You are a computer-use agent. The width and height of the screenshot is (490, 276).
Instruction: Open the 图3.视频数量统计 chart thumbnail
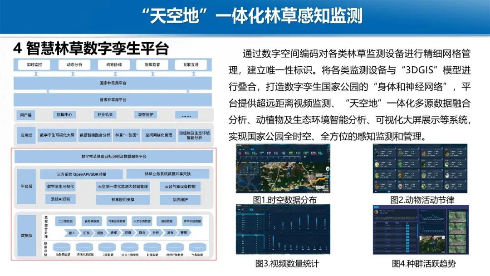283,229
